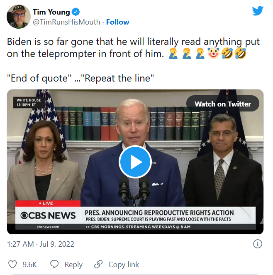Click the Twitter bird logo

point(257,11)
